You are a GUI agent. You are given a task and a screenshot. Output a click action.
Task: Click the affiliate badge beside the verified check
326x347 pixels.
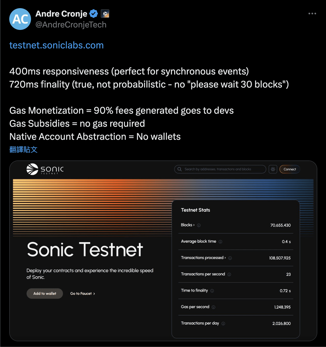[105, 14]
